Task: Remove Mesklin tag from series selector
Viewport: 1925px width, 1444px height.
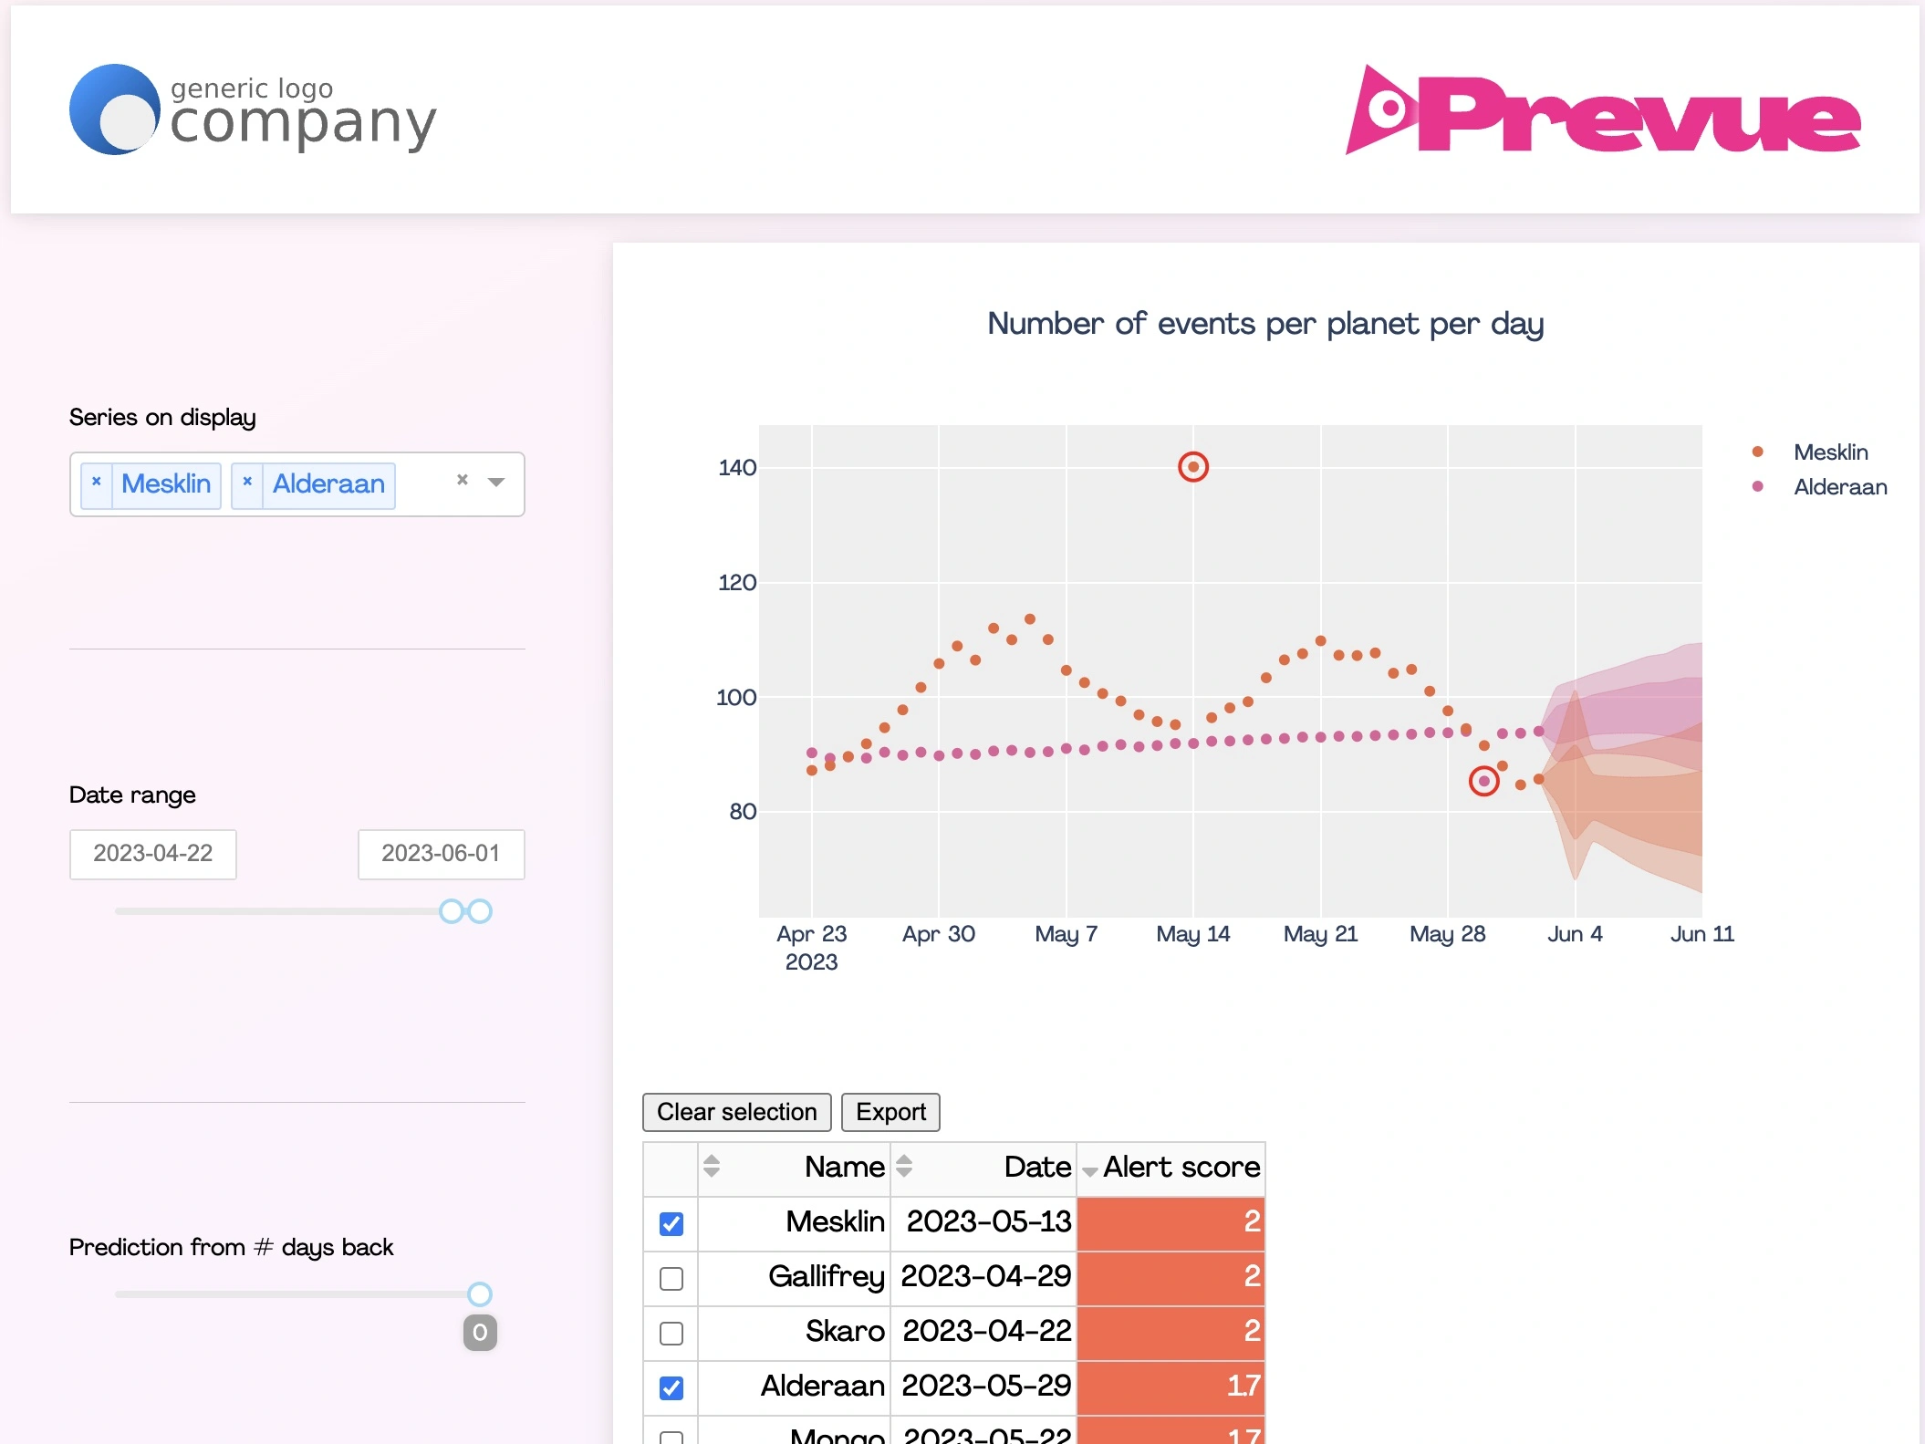Action: click(97, 483)
